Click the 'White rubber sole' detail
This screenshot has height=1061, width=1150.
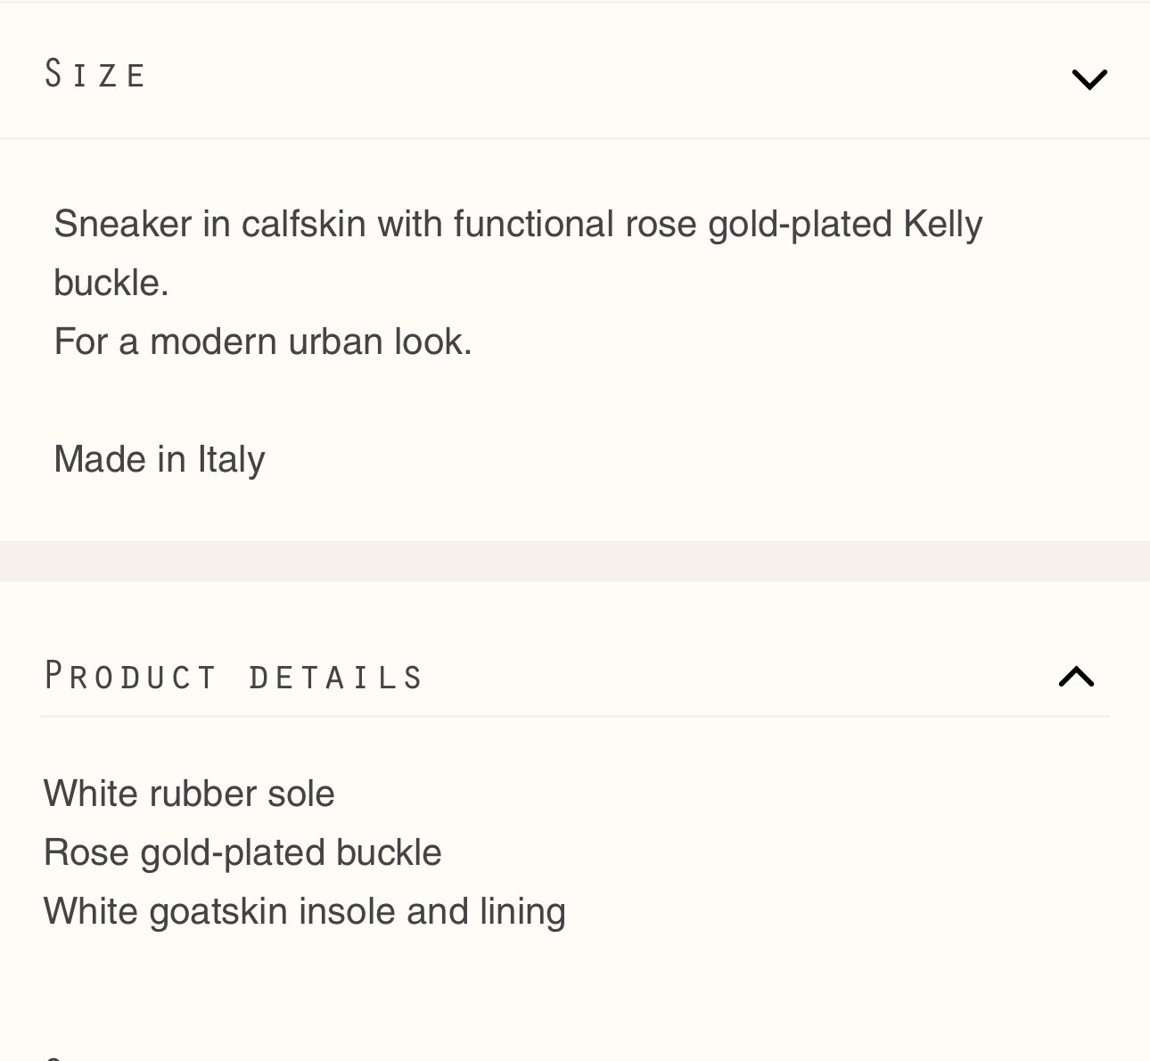click(189, 794)
